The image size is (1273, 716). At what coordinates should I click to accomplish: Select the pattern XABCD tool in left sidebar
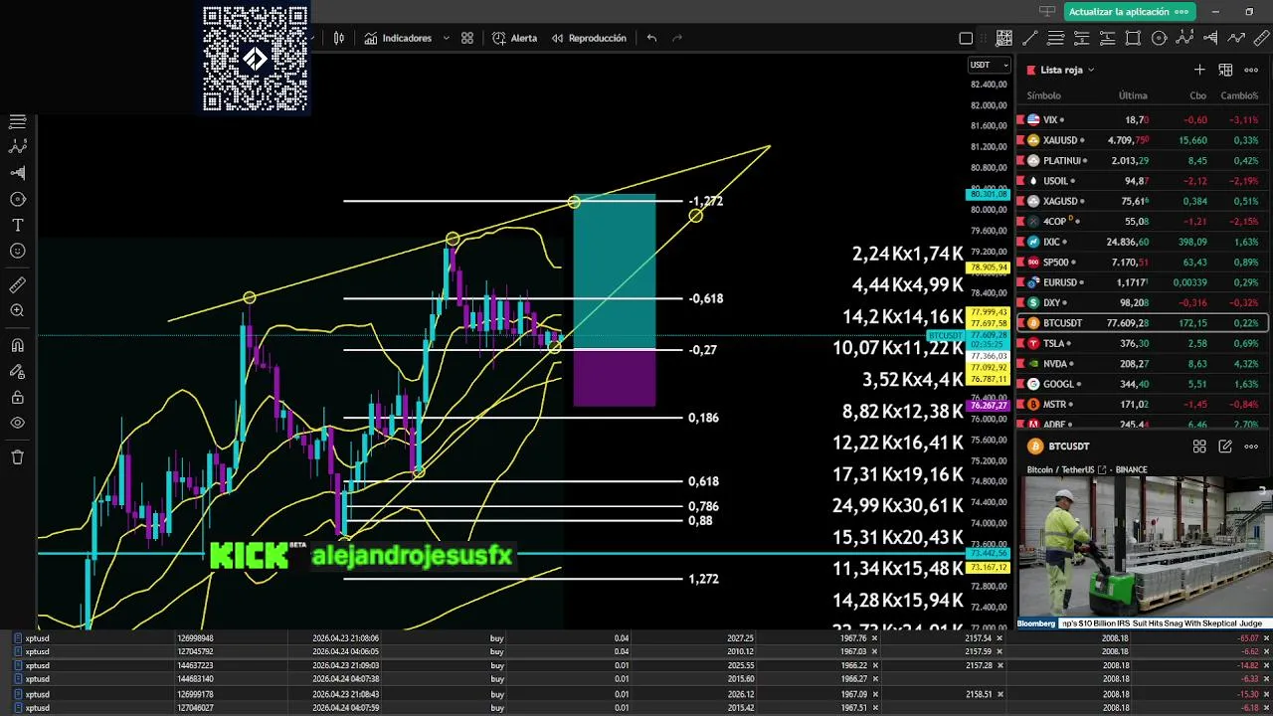point(17,146)
